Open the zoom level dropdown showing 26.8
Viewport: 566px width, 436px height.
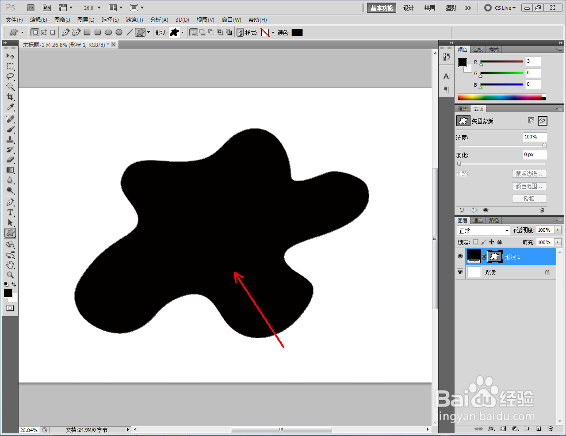point(99,8)
